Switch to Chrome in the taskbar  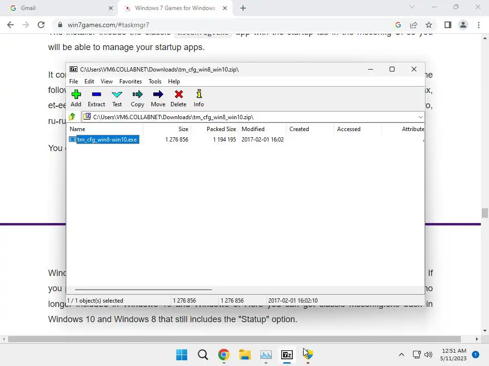224,355
